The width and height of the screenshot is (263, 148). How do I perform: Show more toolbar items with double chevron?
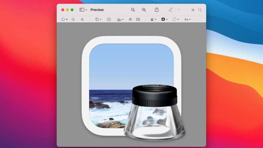click(193, 10)
